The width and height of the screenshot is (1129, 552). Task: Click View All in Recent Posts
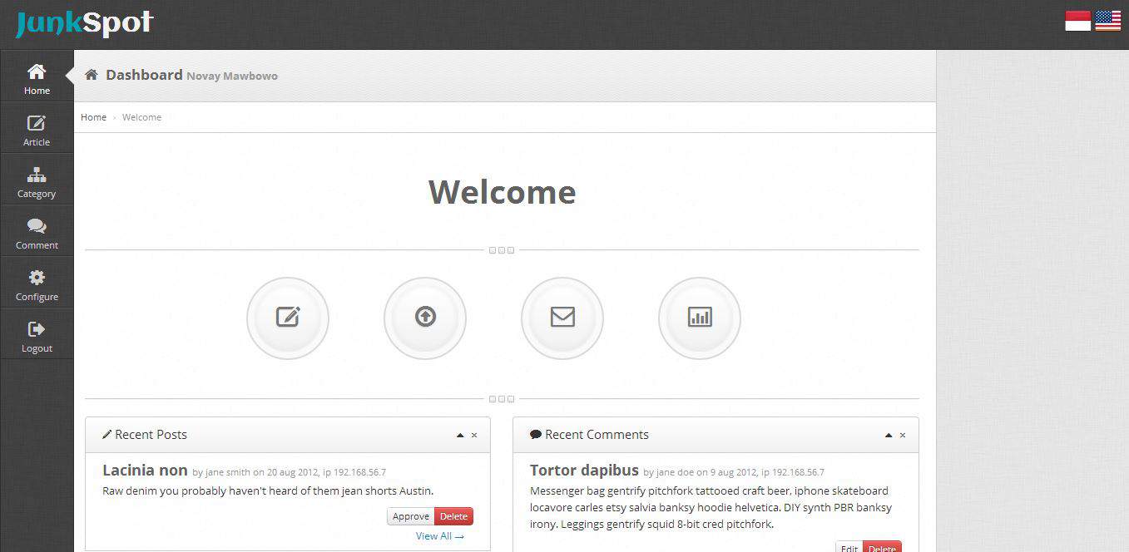tap(440, 536)
